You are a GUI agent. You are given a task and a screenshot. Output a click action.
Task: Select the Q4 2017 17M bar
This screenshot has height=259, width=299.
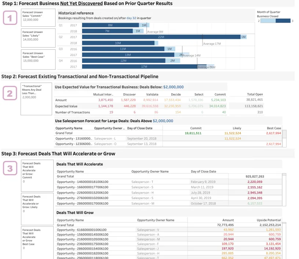144,67
